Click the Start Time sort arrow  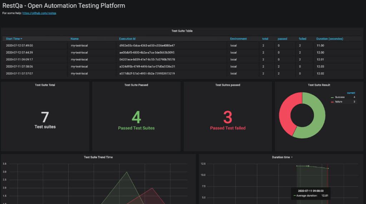pyautogui.click(x=21, y=39)
